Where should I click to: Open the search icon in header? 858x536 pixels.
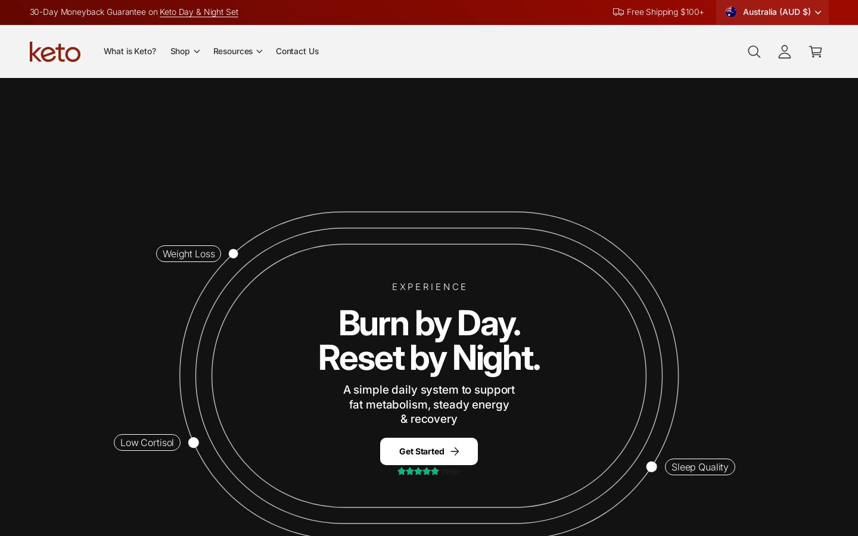pyautogui.click(x=754, y=52)
